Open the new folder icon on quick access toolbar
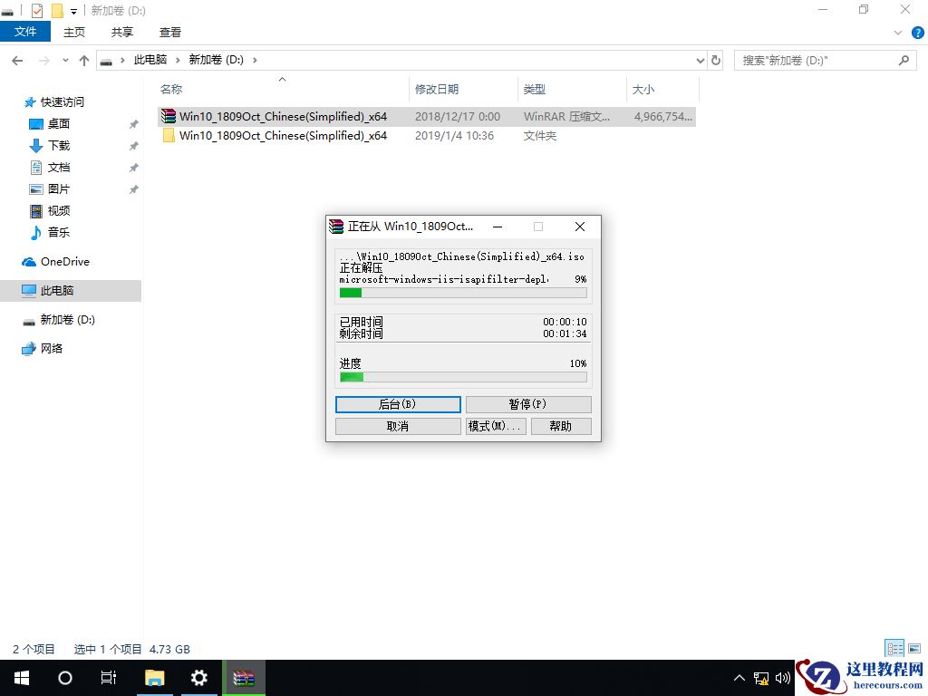Image resolution: width=928 pixels, height=696 pixels. pyautogui.click(x=56, y=10)
